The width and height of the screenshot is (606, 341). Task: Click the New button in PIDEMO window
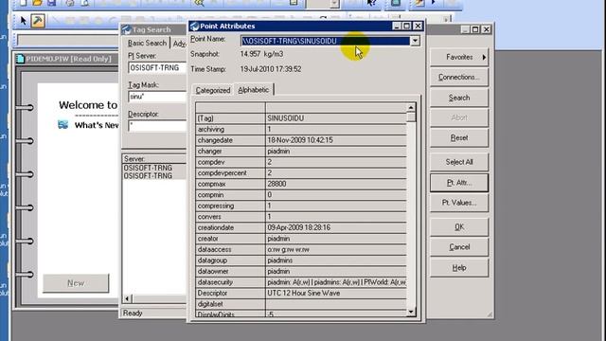point(76,283)
